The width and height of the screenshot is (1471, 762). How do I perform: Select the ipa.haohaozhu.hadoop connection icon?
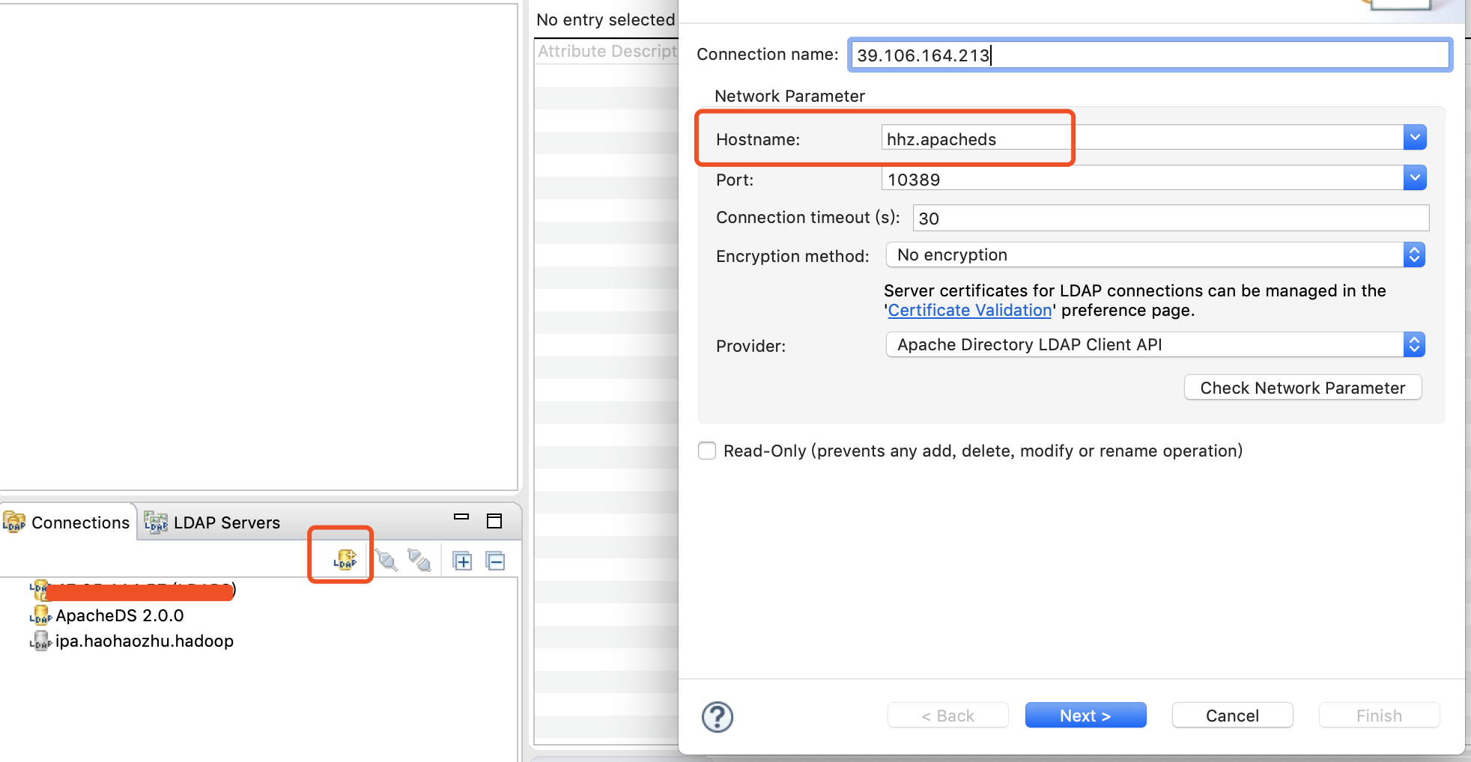coord(41,641)
